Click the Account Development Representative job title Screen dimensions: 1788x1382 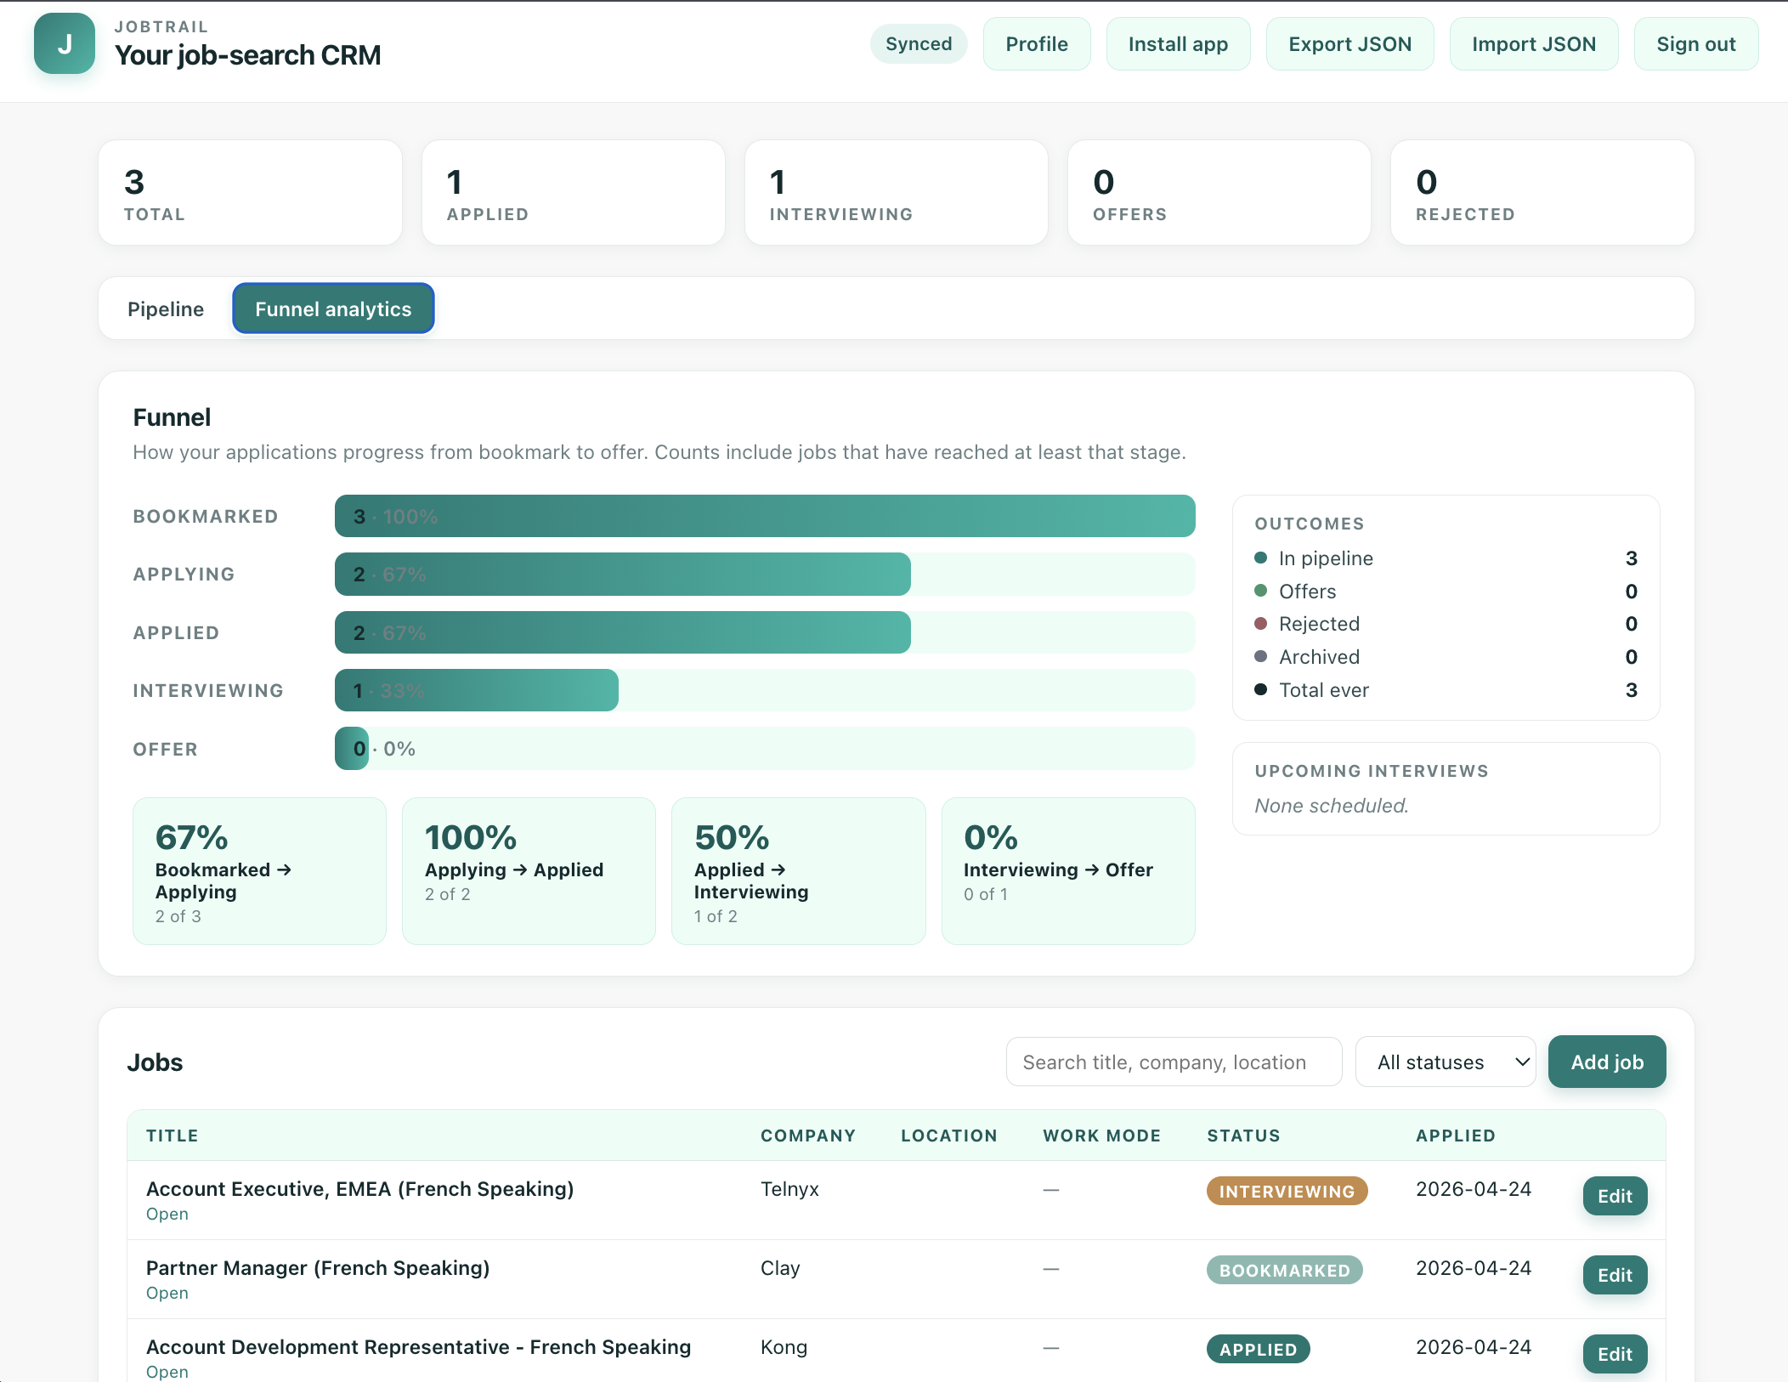419,1346
